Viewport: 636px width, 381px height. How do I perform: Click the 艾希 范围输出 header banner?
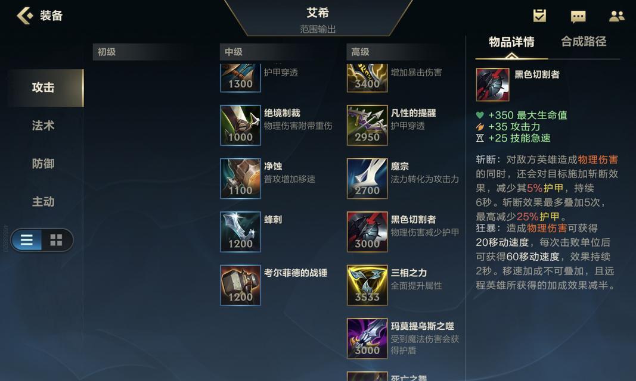click(318, 18)
